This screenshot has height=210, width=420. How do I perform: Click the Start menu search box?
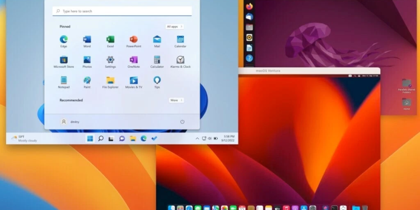(122, 11)
